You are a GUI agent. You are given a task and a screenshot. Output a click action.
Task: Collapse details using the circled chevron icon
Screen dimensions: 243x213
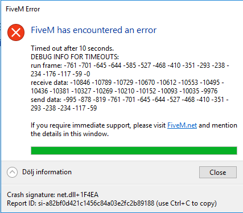(x=13, y=173)
